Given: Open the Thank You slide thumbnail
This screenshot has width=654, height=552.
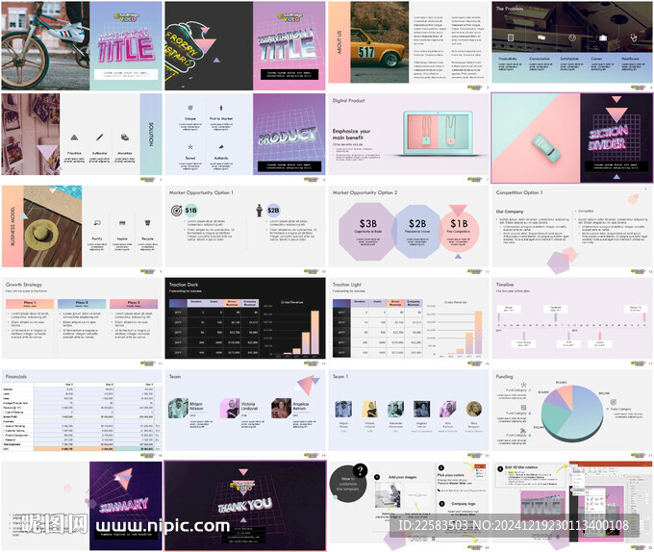Looking at the screenshot, I should pyautogui.click(x=245, y=506).
